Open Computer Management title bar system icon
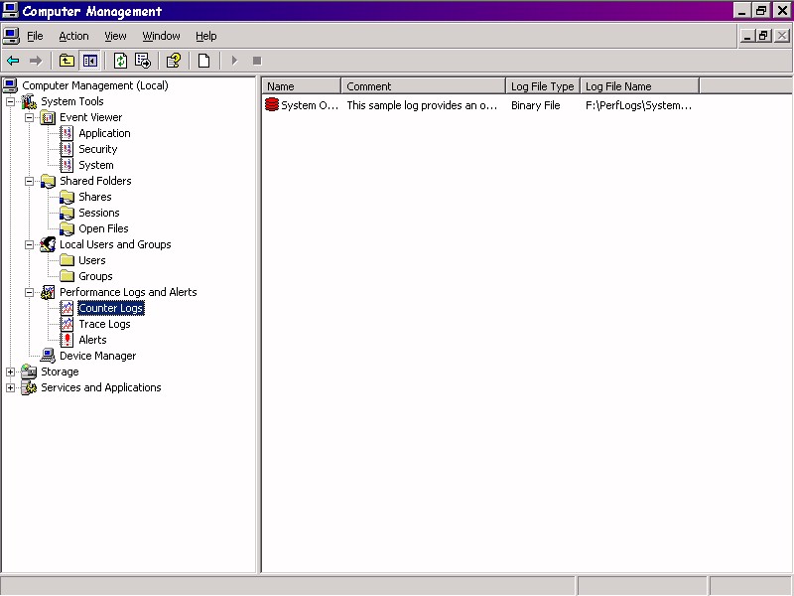Viewport: 794px width, 596px height. (11, 11)
